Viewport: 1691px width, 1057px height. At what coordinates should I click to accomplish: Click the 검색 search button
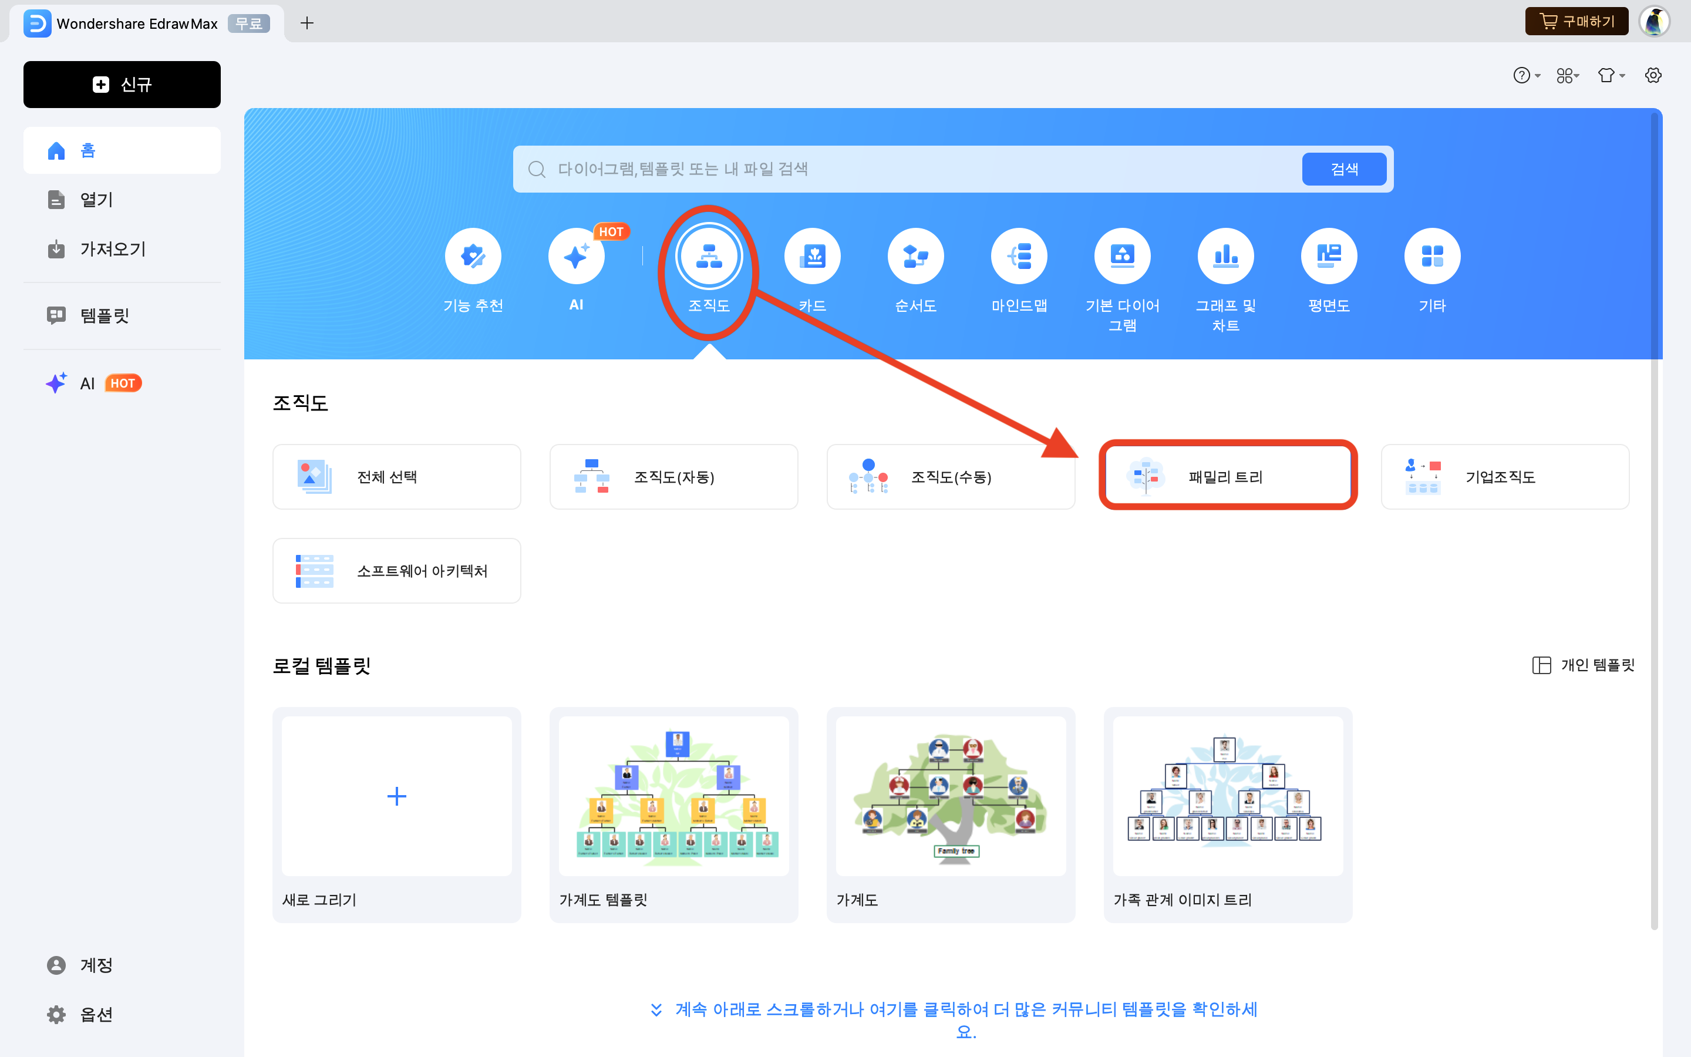(1344, 169)
